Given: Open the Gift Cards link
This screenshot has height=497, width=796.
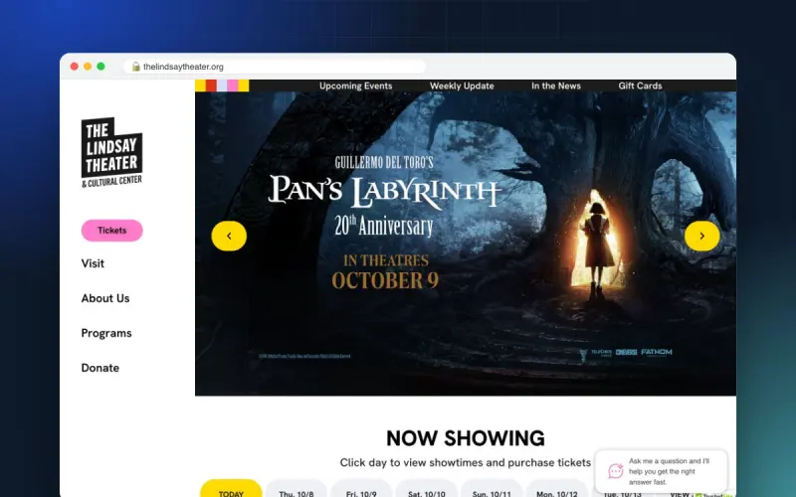Looking at the screenshot, I should [640, 85].
